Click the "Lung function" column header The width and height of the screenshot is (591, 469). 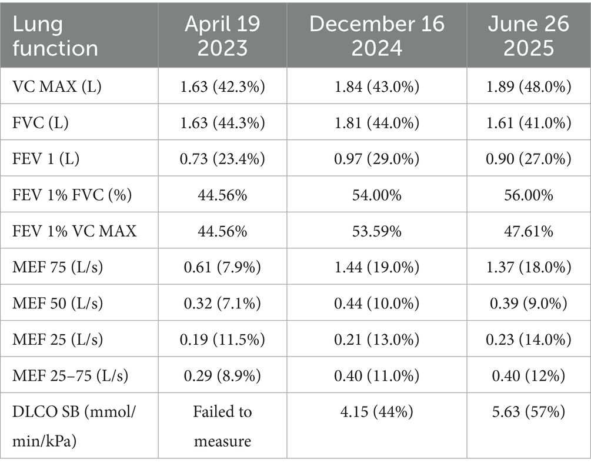[55, 35]
